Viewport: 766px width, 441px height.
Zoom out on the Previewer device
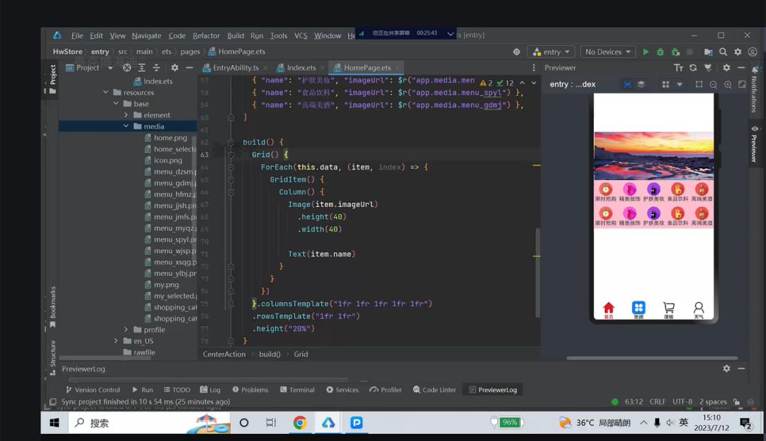coord(714,84)
